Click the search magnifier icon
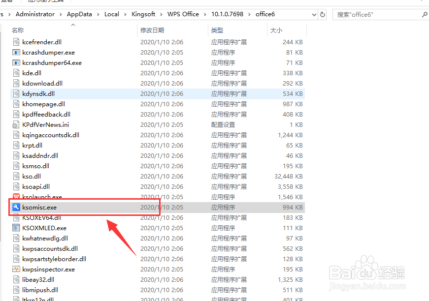The width and height of the screenshot is (429, 301). (x=425, y=14)
